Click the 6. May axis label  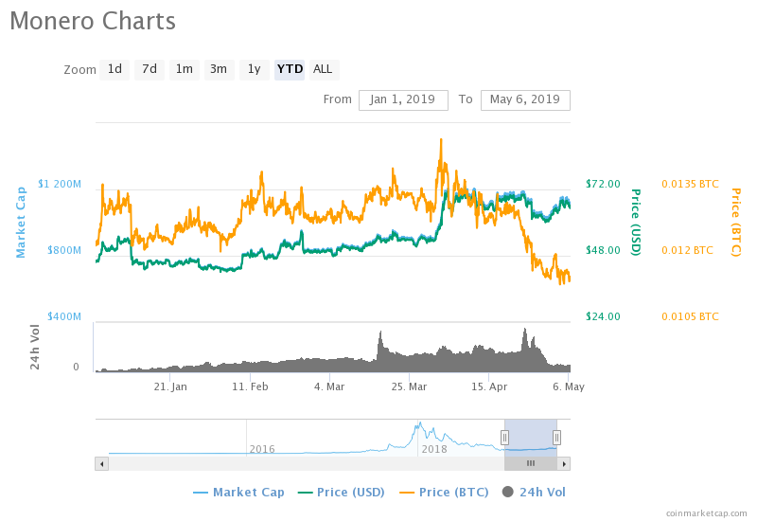point(569,387)
